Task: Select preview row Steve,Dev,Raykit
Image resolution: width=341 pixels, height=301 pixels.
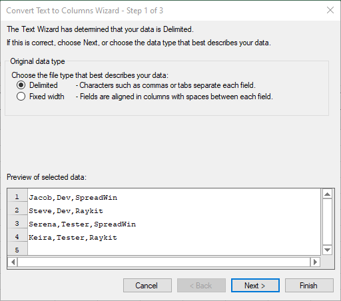Action: click(66, 210)
